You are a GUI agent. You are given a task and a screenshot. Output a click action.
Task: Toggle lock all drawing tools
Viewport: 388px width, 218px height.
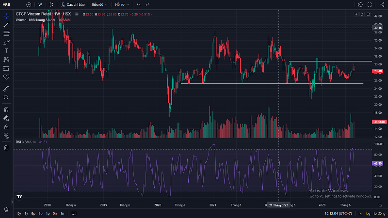(6, 126)
